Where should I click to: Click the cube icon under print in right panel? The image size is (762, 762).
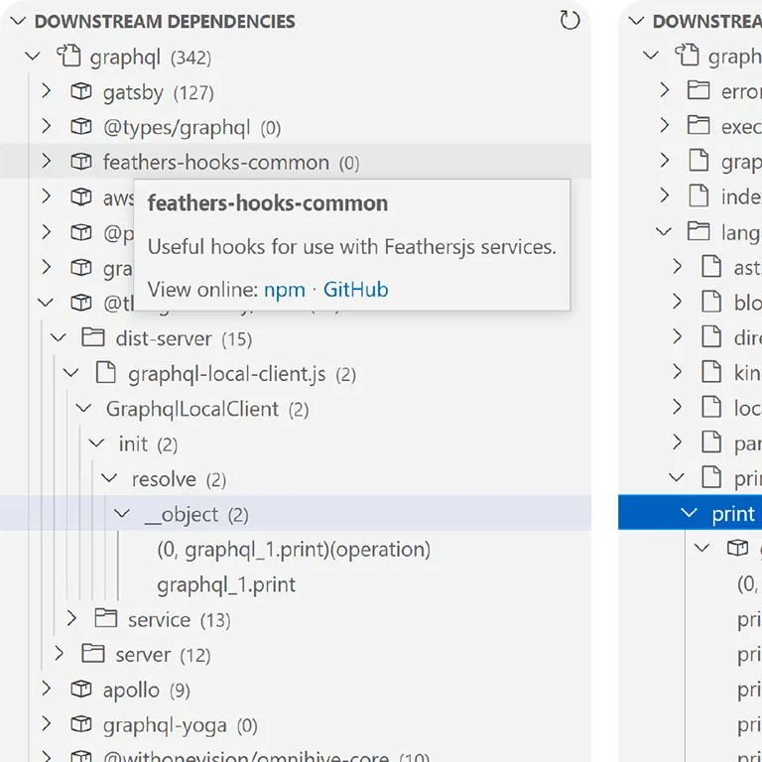tap(738, 548)
